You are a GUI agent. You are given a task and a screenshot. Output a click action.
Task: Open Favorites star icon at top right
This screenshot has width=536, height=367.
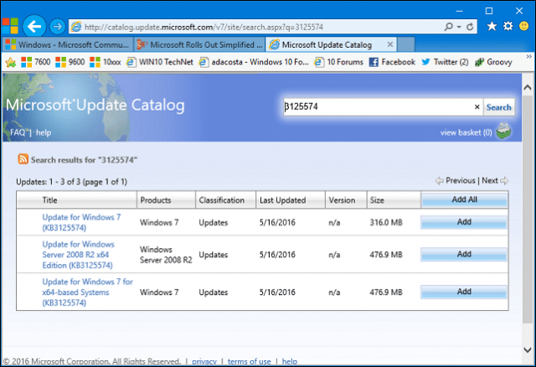(492, 26)
